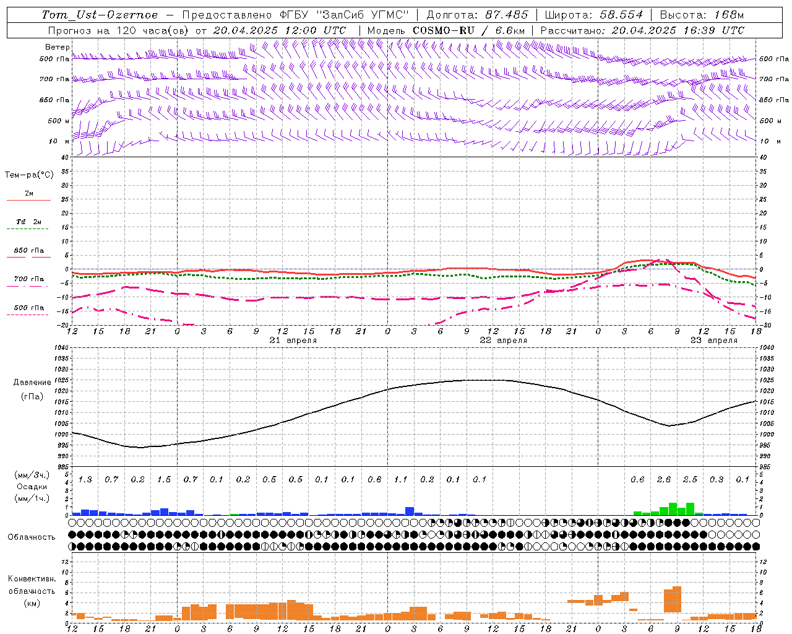Click the date label 21 апреля
Image resolution: width=792 pixels, height=634 pixels.
(x=293, y=341)
